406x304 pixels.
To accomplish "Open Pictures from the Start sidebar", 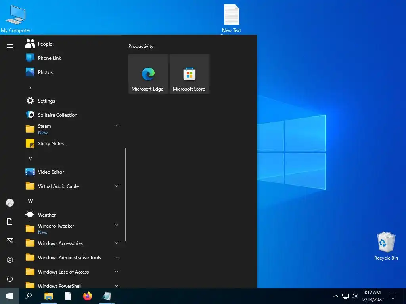I will click(x=10, y=241).
